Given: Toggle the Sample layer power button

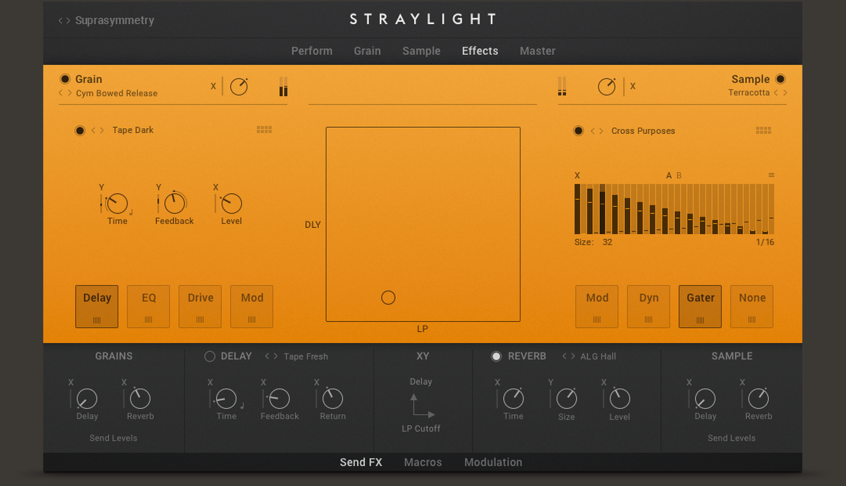Looking at the screenshot, I should [780, 79].
